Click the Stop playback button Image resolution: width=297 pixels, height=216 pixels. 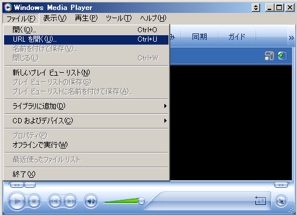tap(34, 201)
